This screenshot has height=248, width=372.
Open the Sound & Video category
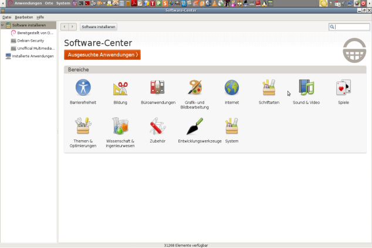tap(306, 92)
